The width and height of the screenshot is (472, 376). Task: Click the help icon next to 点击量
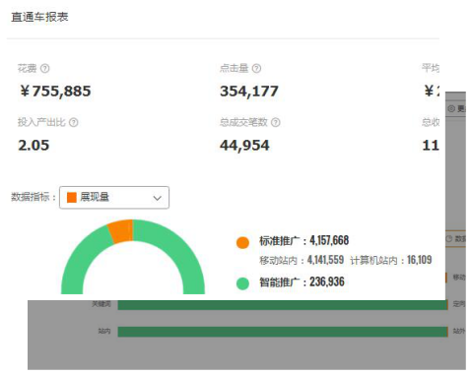click(x=256, y=68)
